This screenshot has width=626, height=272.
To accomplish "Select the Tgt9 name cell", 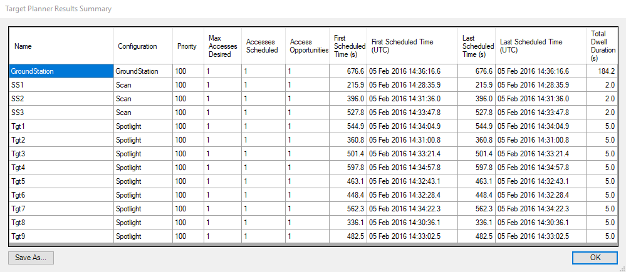I will tap(61, 236).
